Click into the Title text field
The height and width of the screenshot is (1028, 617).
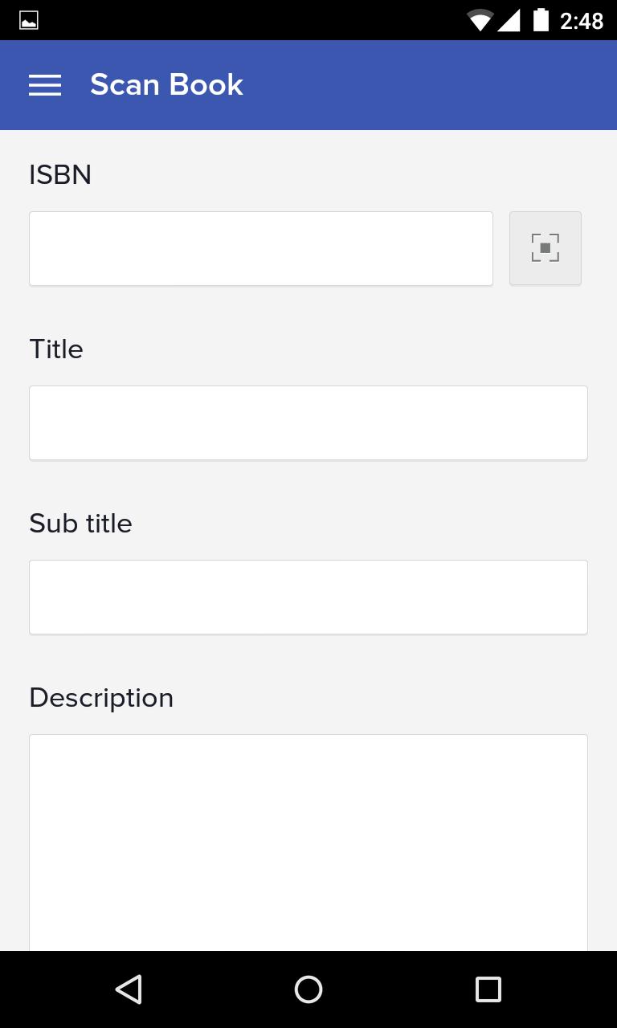[x=308, y=422]
